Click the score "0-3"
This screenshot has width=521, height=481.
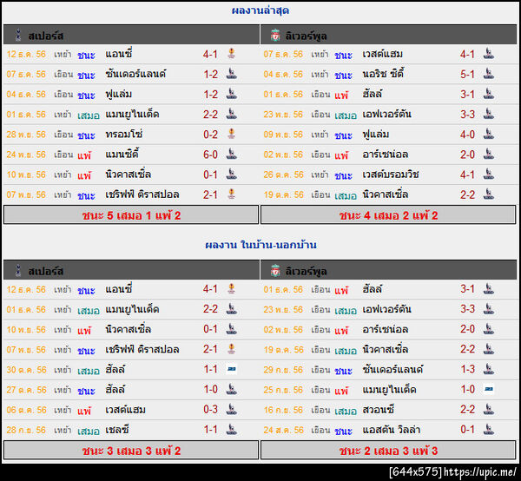tap(211, 409)
